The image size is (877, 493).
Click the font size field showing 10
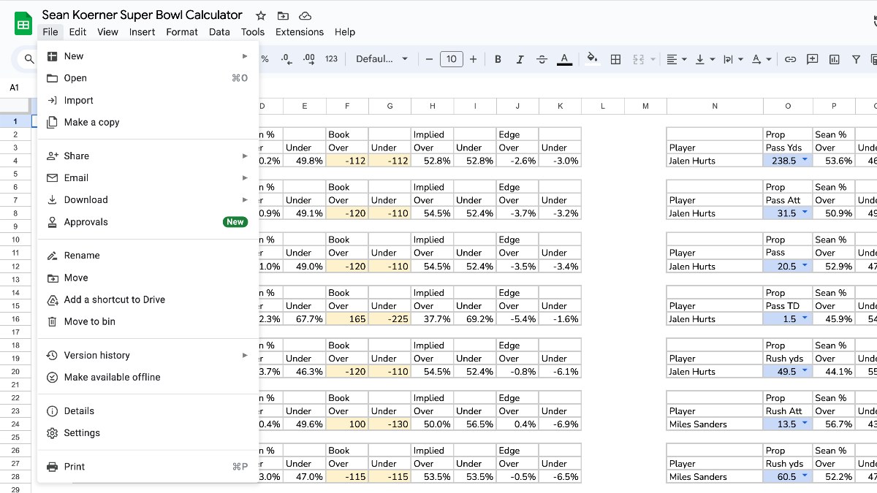point(452,59)
